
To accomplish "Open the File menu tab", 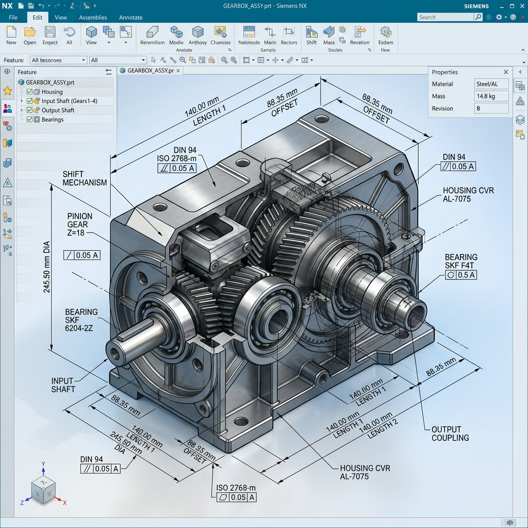I will pyautogui.click(x=13, y=18).
